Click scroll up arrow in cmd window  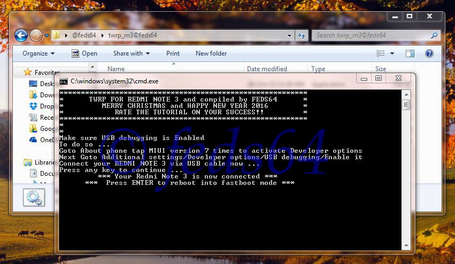click(x=406, y=95)
